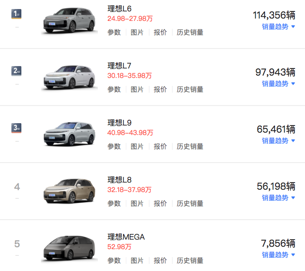The image size is (305, 271).
Task: Click the second place rank badge
Action: pyautogui.click(x=17, y=71)
